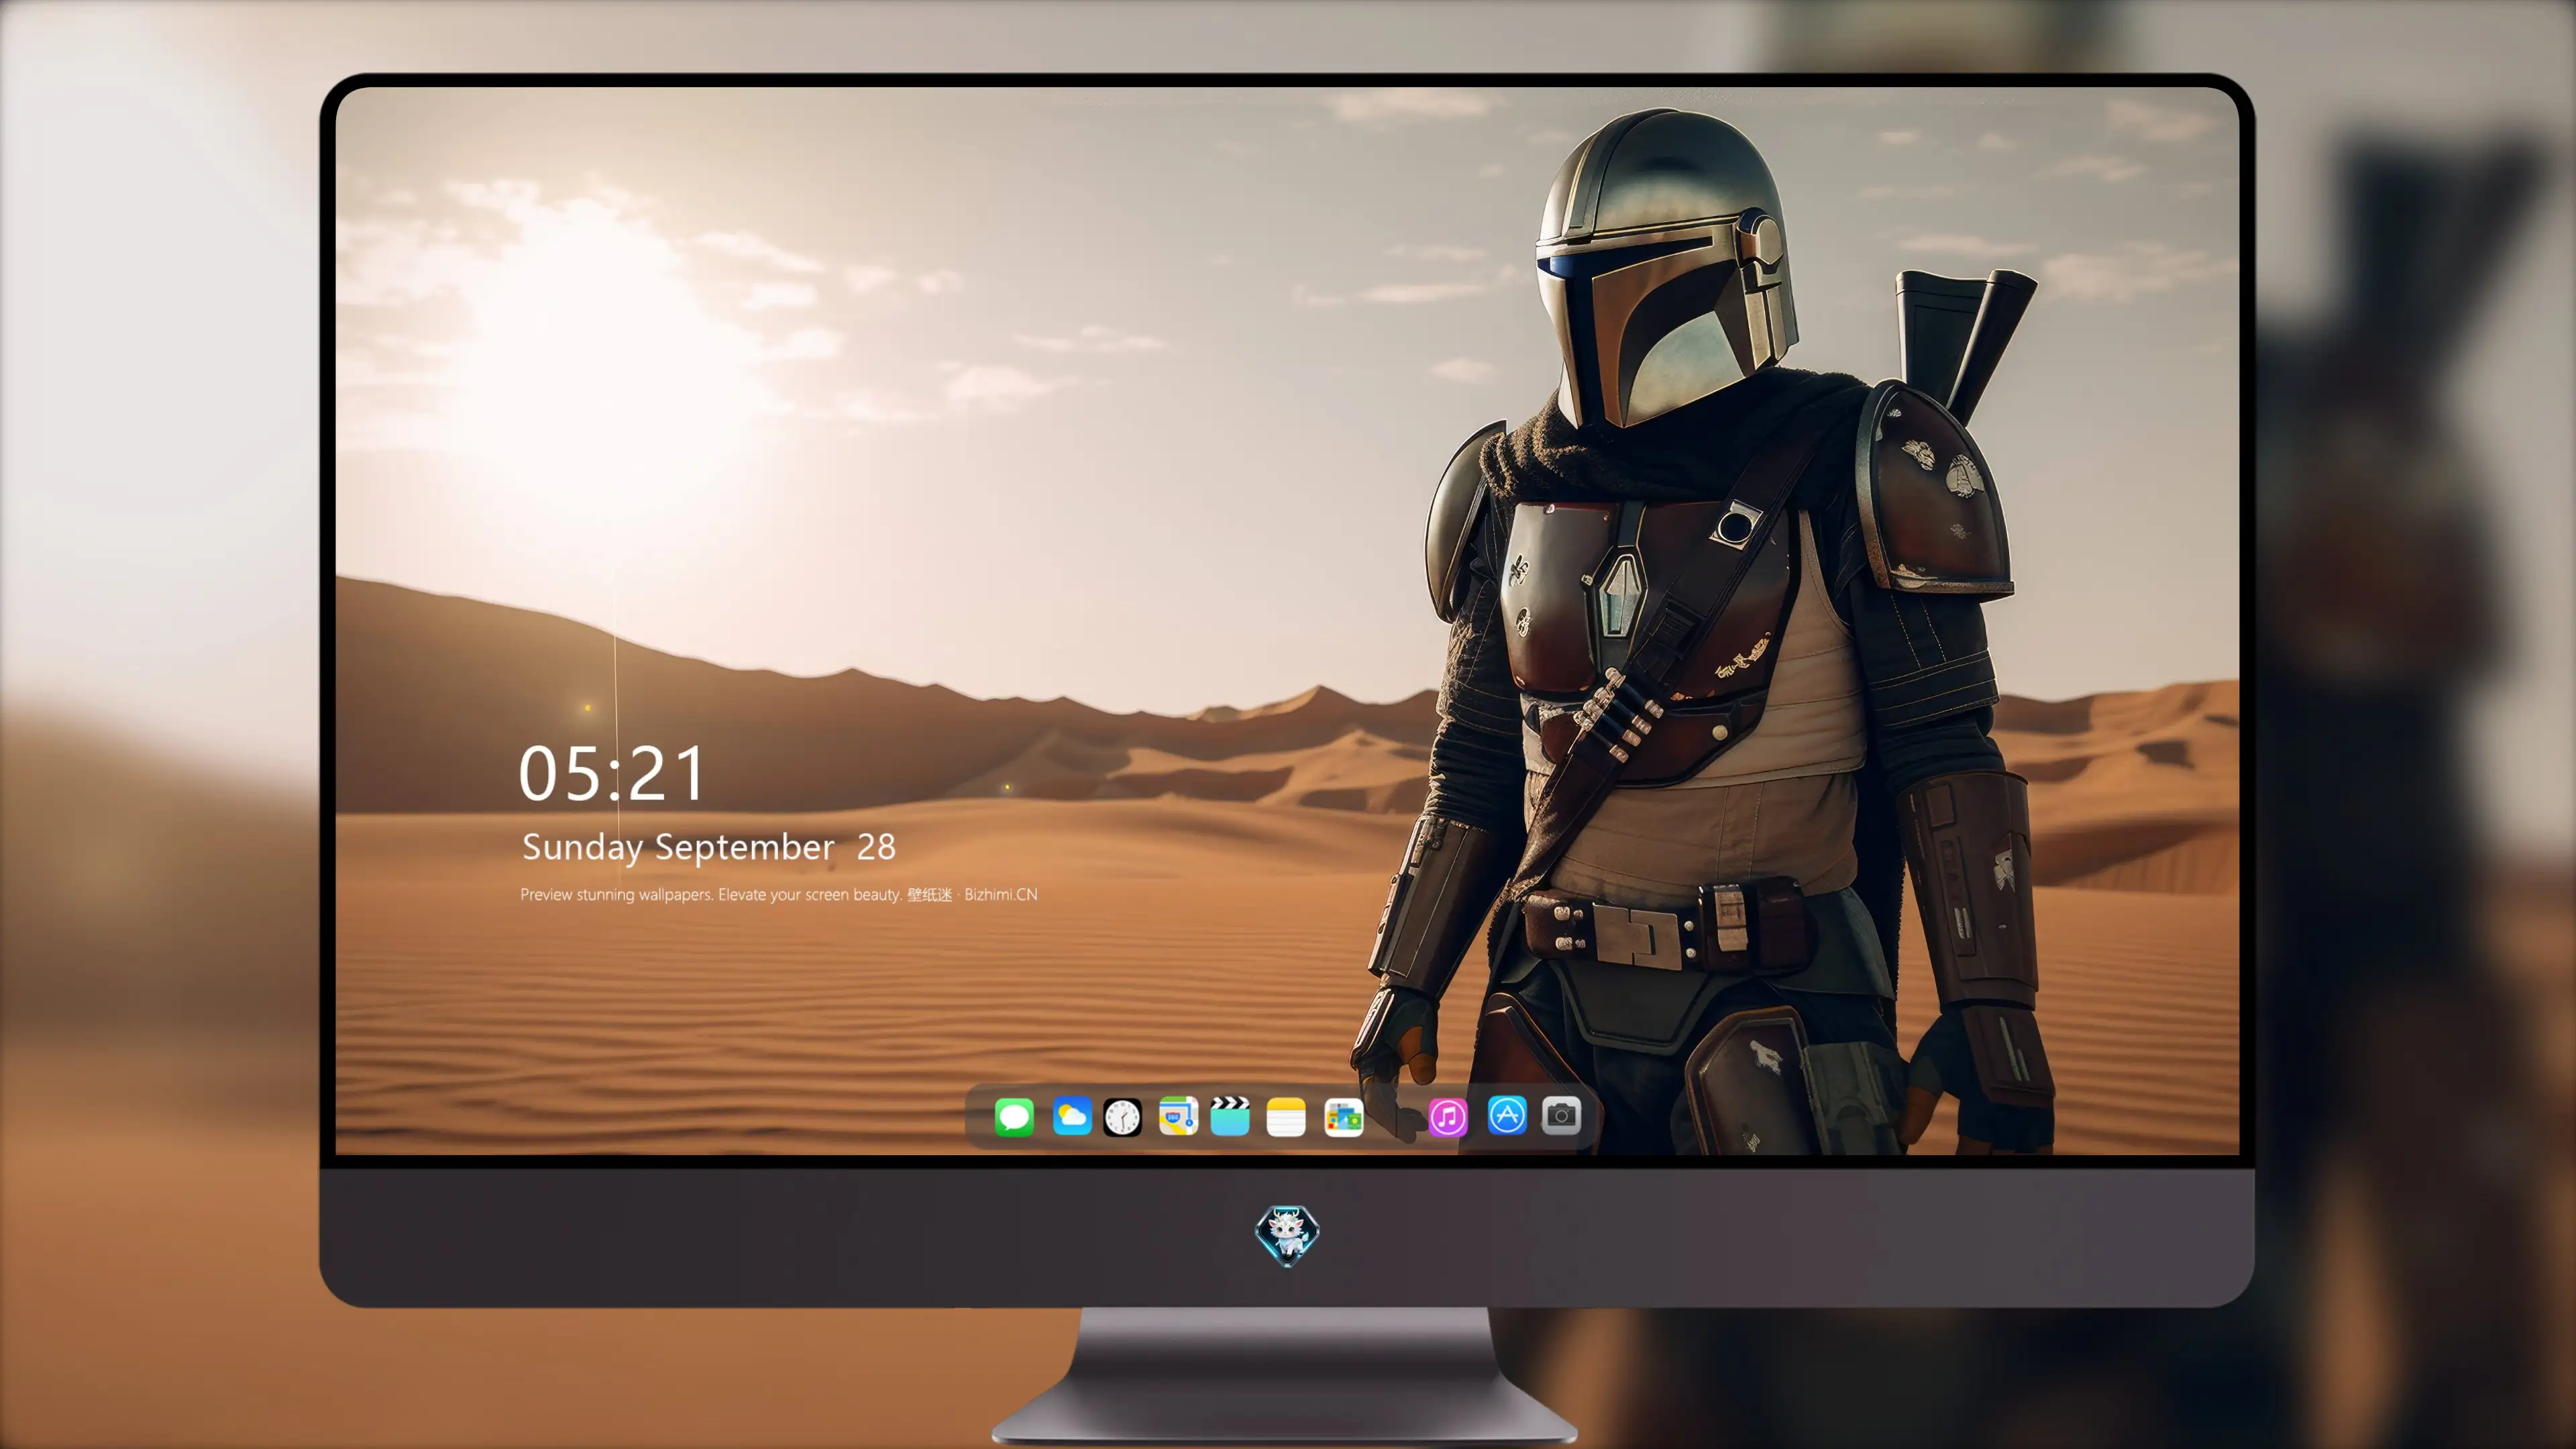Open the iTunes Store music icon
The height and width of the screenshot is (1449, 2576).
[1448, 1116]
